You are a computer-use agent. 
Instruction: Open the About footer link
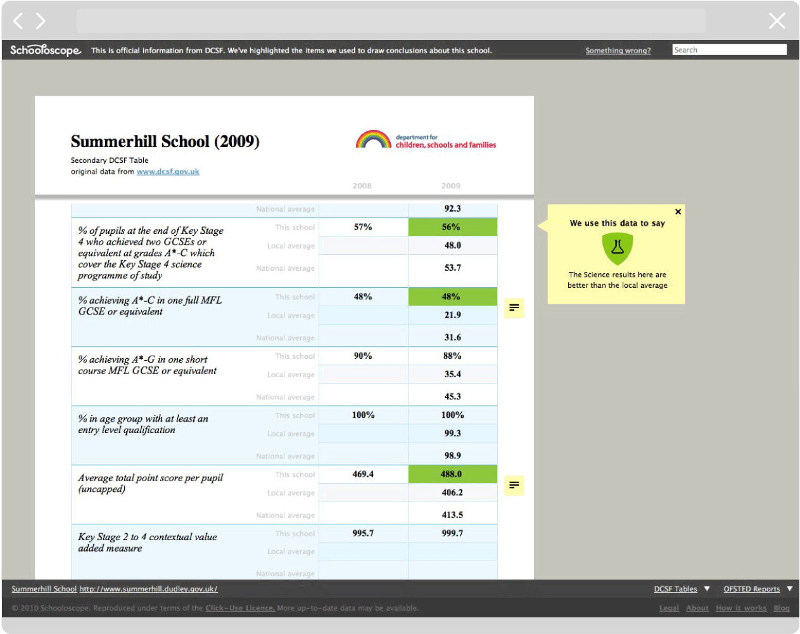click(697, 608)
